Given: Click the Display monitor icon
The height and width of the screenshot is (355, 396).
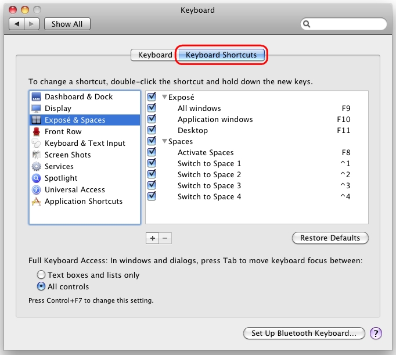Looking at the screenshot, I should [x=37, y=109].
